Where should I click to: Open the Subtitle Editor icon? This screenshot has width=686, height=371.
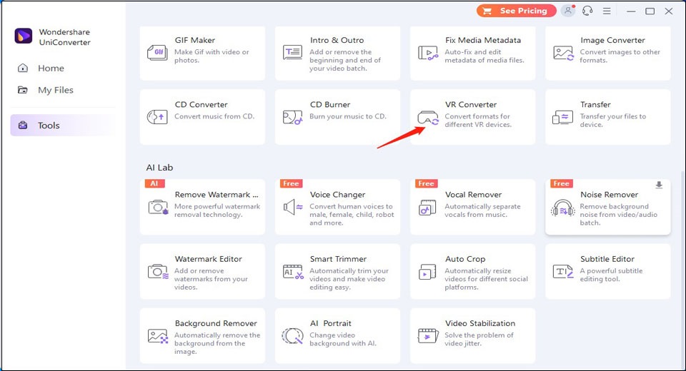pyautogui.click(x=563, y=272)
